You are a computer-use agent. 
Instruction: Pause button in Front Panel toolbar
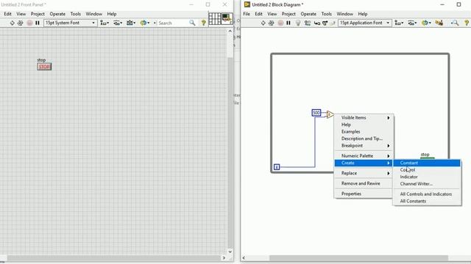[x=38, y=23]
